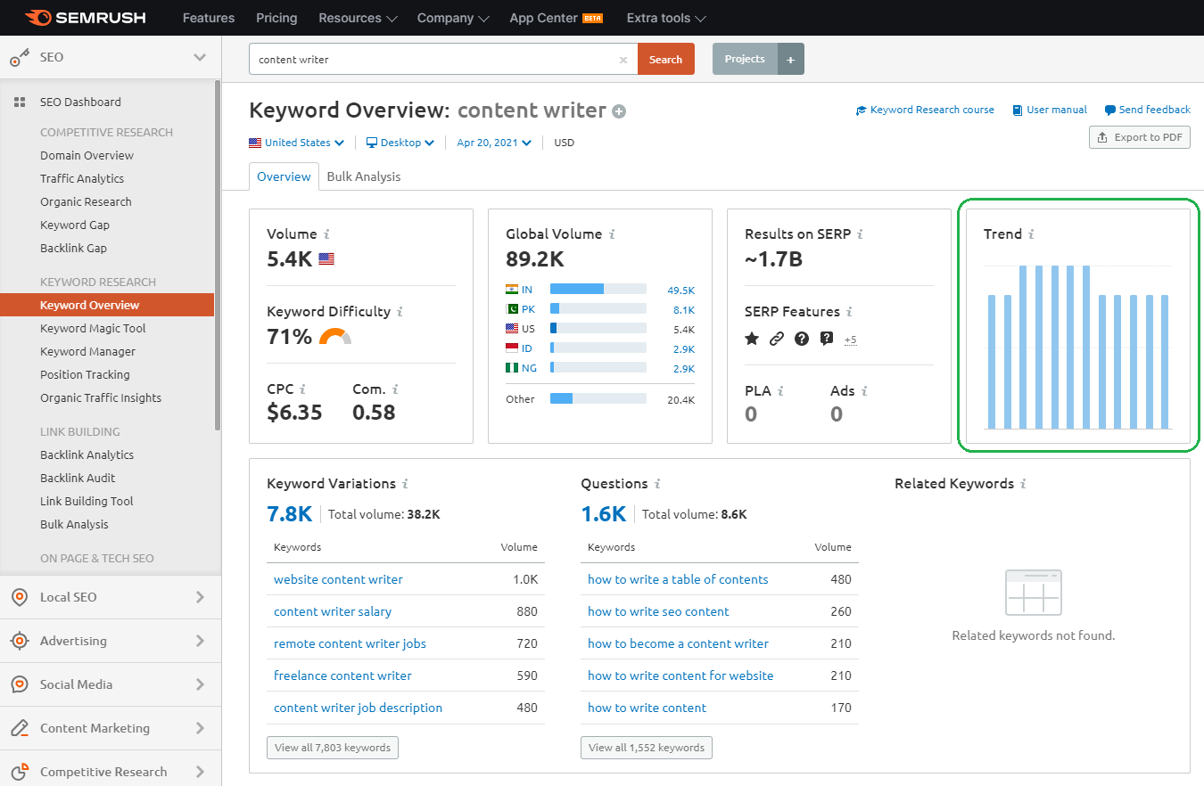Click the SEO Dashboard grid icon
The width and height of the screenshot is (1204, 786).
20,102
